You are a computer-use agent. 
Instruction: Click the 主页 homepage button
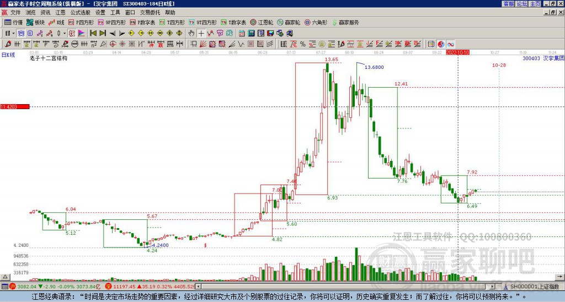[535, 4]
